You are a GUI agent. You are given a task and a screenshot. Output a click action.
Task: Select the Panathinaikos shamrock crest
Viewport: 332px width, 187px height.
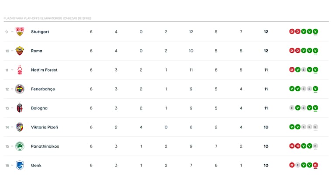tap(20, 146)
